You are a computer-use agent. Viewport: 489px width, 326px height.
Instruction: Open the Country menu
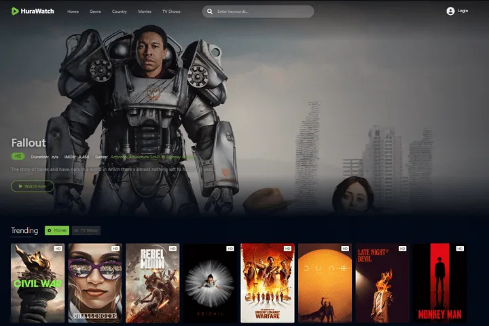(x=120, y=12)
